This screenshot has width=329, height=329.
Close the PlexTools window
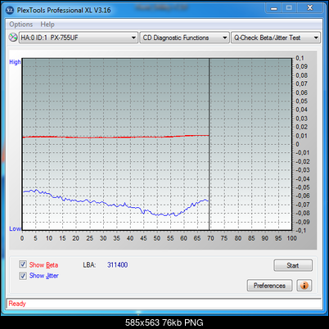pyautogui.click(x=310, y=8)
